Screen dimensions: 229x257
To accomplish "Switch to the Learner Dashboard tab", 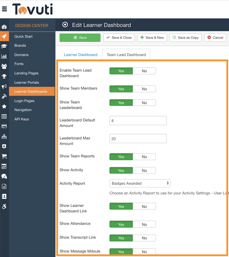I will pos(81,55).
